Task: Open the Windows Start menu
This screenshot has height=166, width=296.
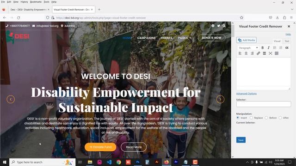Action: click(x=5, y=162)
